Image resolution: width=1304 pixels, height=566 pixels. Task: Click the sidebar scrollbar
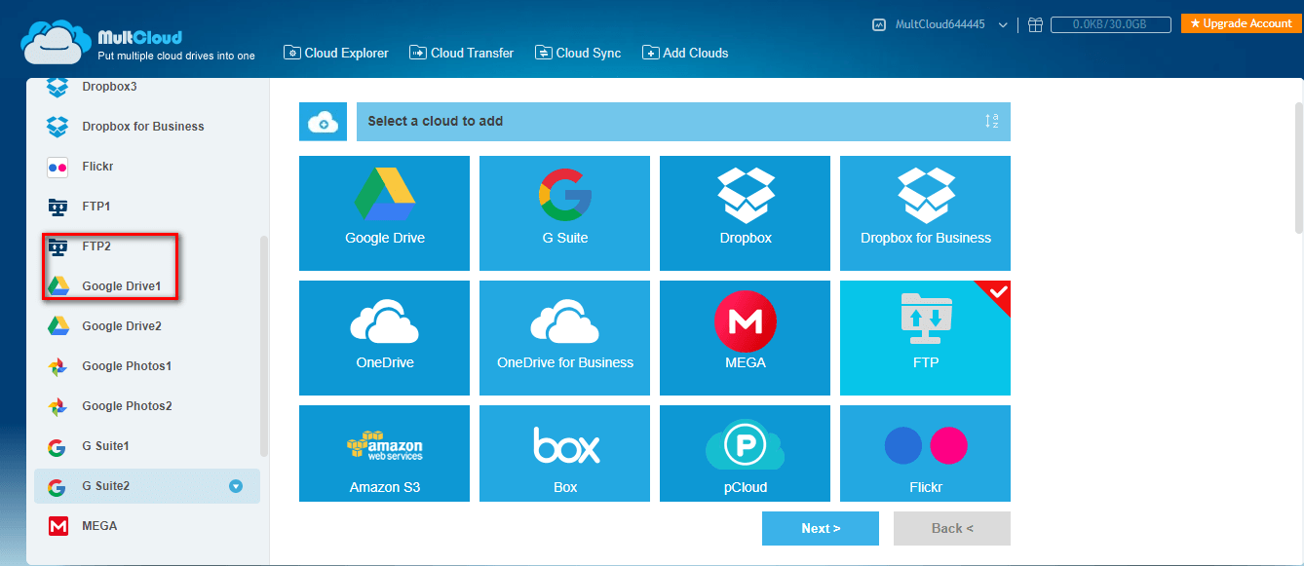[263, 346]
